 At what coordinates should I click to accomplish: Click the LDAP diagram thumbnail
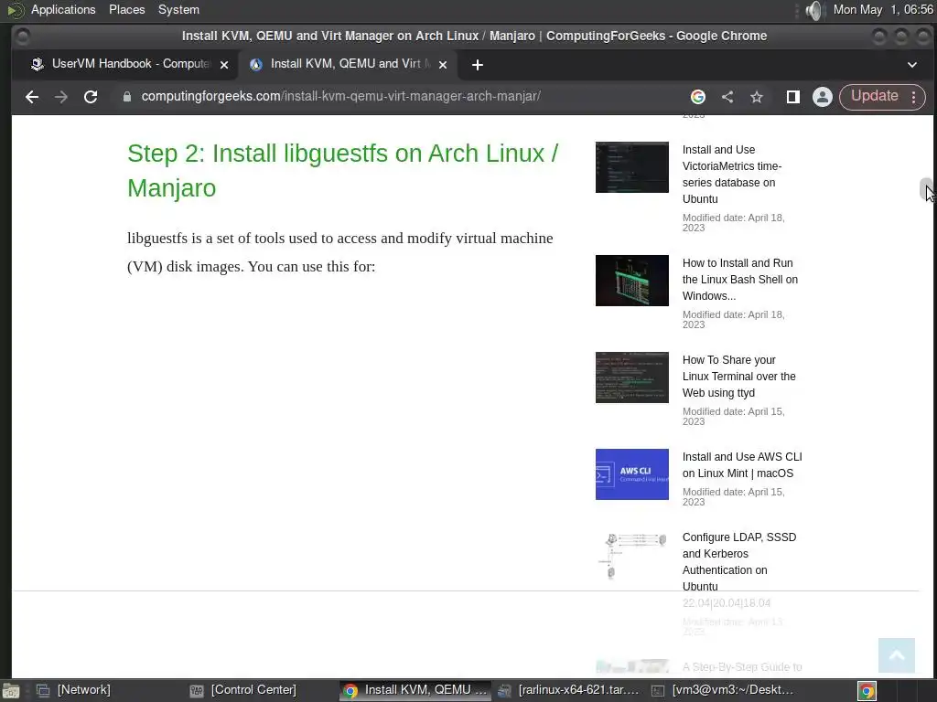point(631,557)
